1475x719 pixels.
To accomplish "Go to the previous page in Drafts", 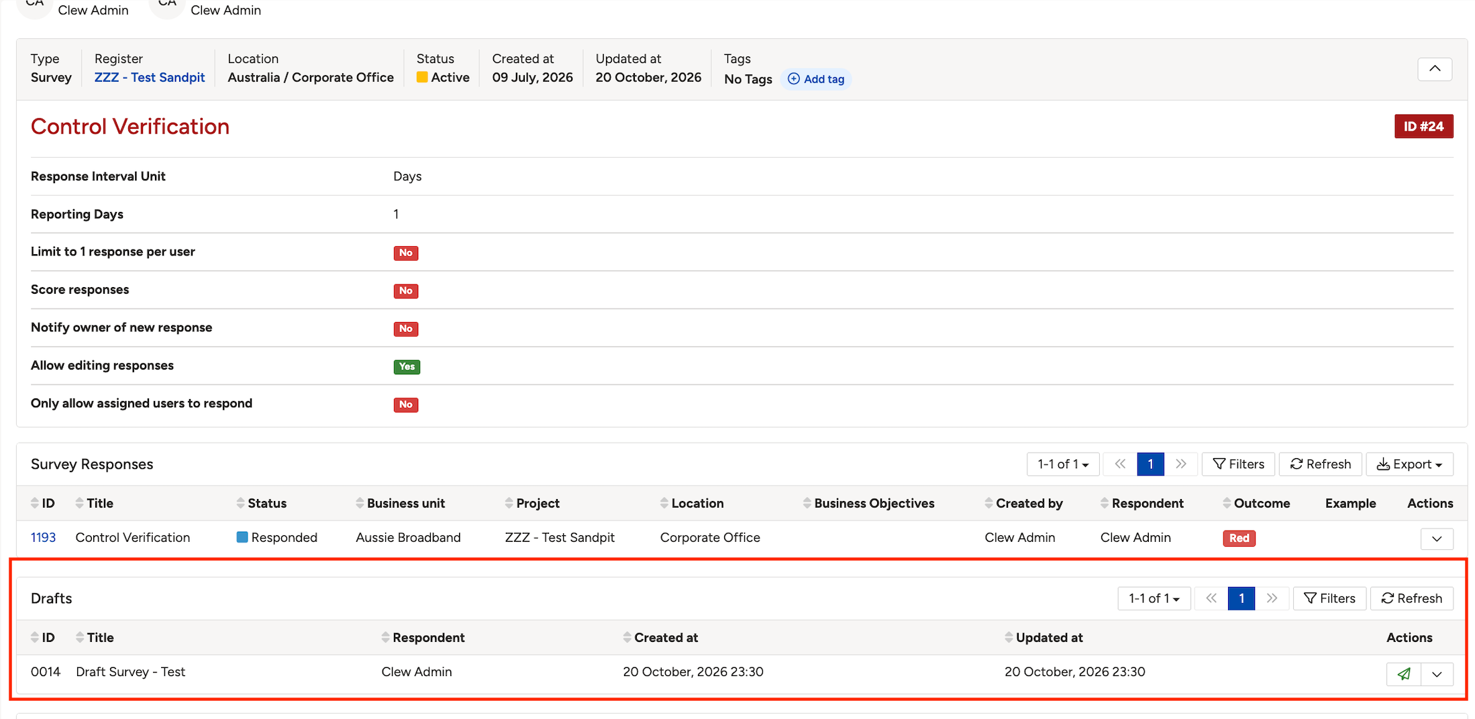I will point(1211,598).
